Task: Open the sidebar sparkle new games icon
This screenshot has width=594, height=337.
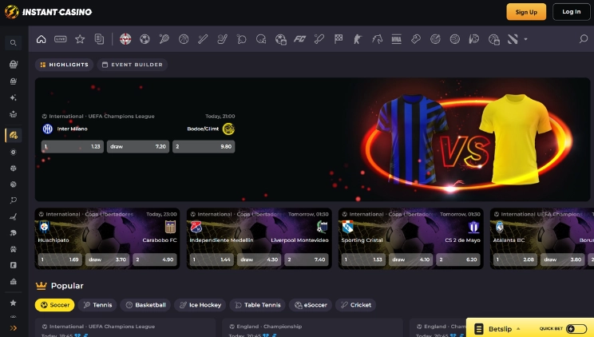Action: point(14,97)
